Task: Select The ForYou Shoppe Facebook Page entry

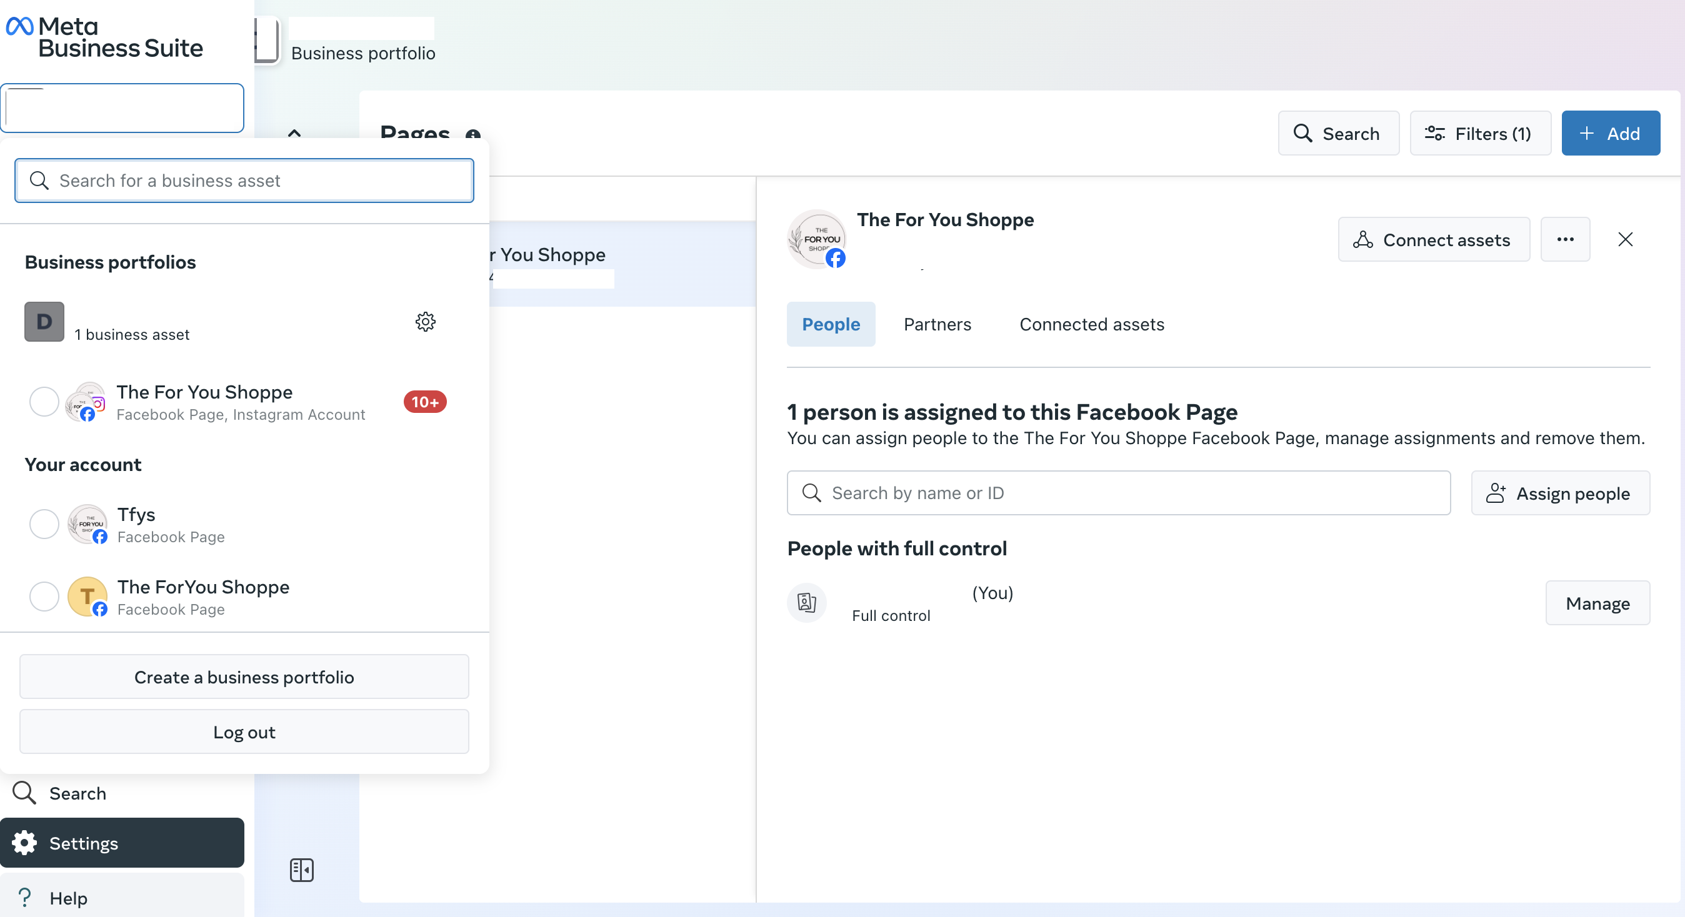Action: click(244, 597)
